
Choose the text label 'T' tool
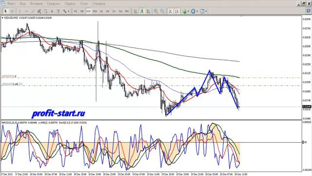click(58, 11)
